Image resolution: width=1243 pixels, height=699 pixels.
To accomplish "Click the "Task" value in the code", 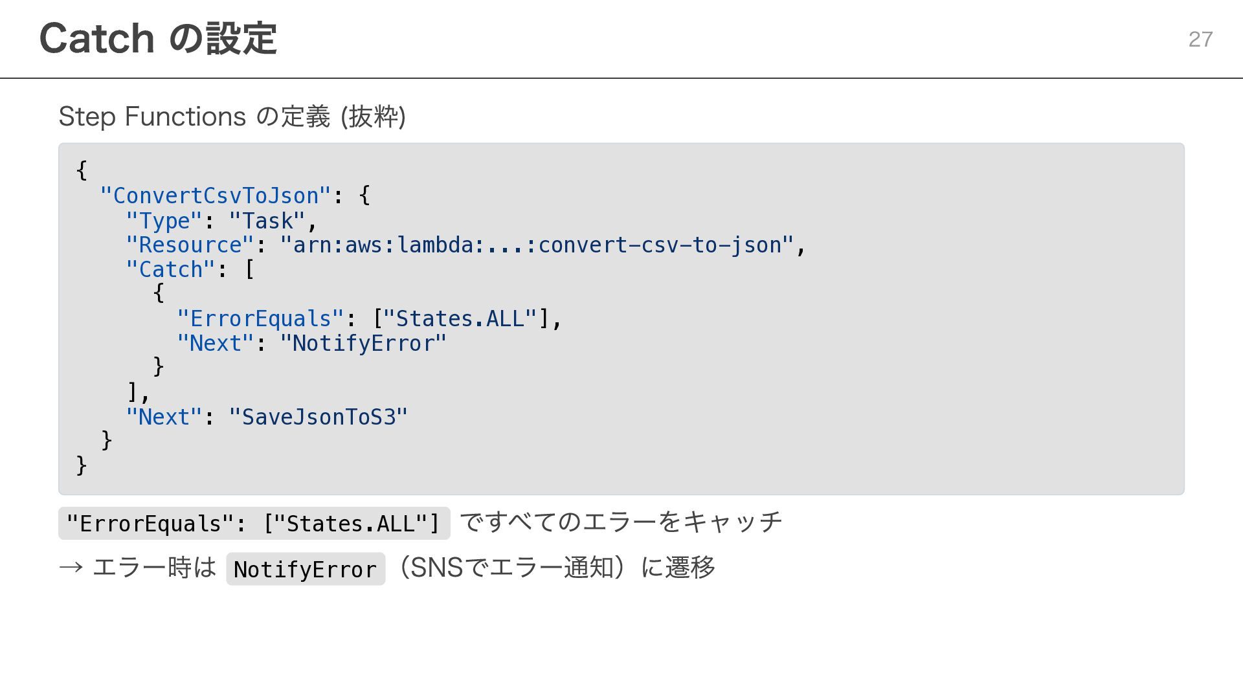I will [267, 221].
